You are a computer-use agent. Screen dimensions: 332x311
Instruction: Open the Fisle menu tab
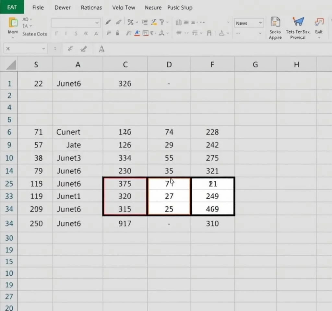[38, 7]
